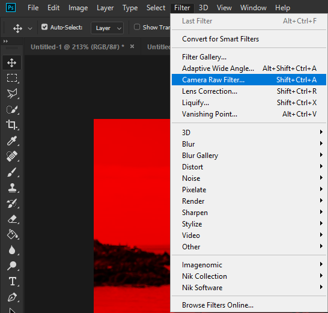Choose Camera Raw Filter
The height and width of the screenshot is (313, 328).
(249, 80)
